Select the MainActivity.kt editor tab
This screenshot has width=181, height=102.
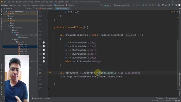[x=63, y=8]
